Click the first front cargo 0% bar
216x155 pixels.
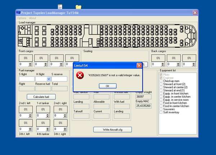pos(26,58)
